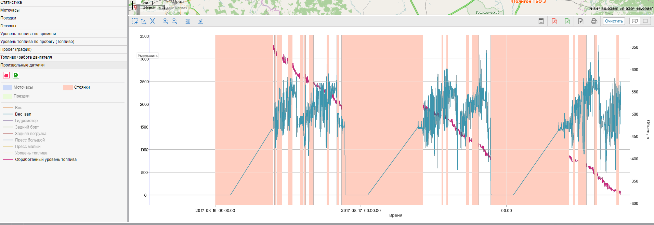Click the red fuel canister icon

(6, 75)
